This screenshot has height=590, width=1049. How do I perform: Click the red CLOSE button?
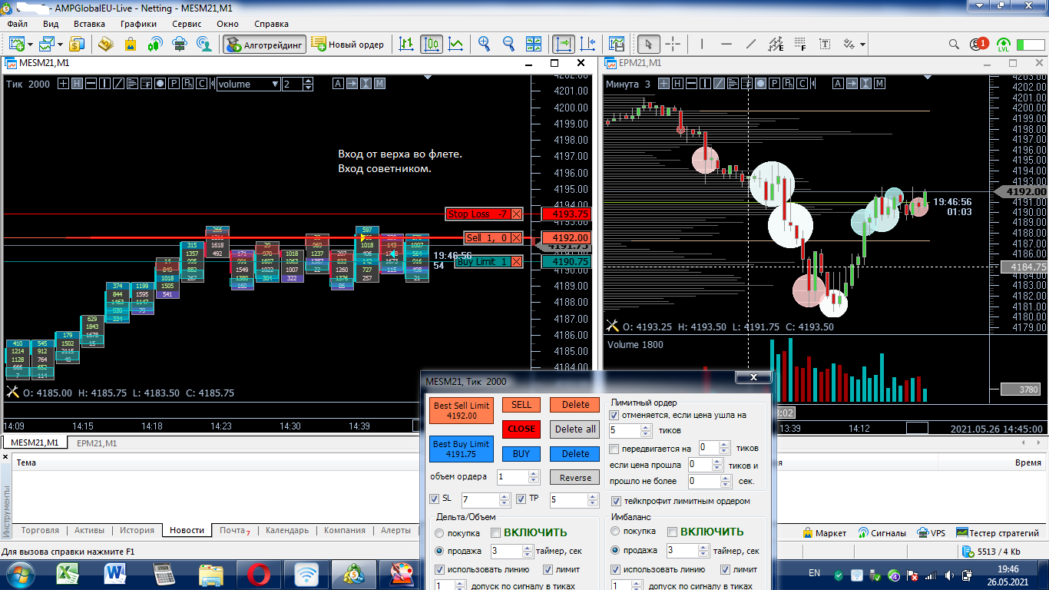(x=521, y=429)
